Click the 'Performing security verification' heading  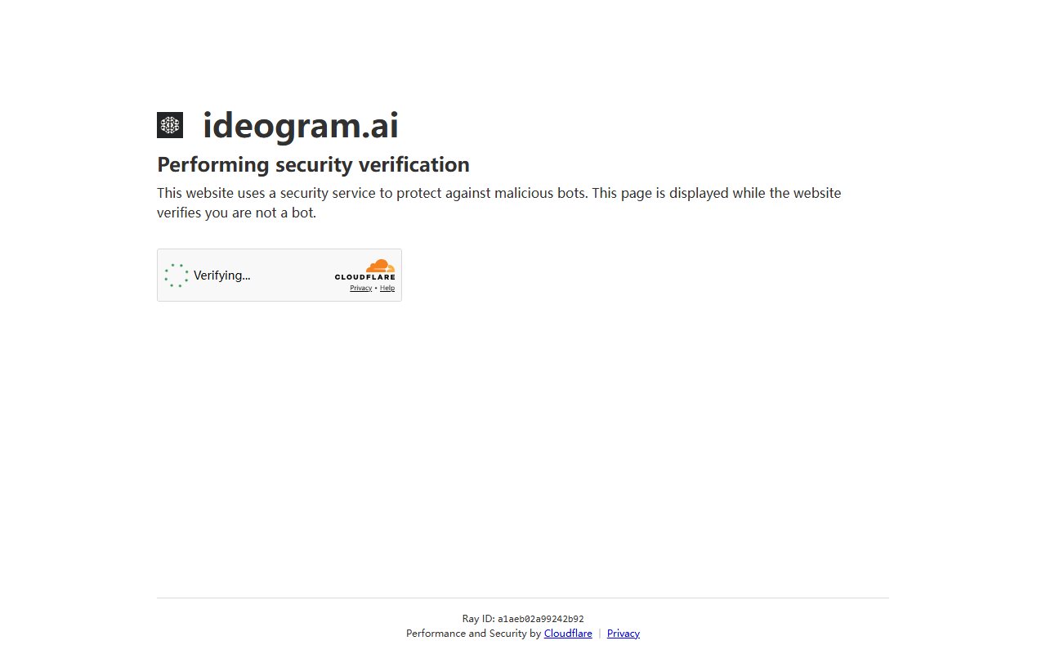(313, 164)
